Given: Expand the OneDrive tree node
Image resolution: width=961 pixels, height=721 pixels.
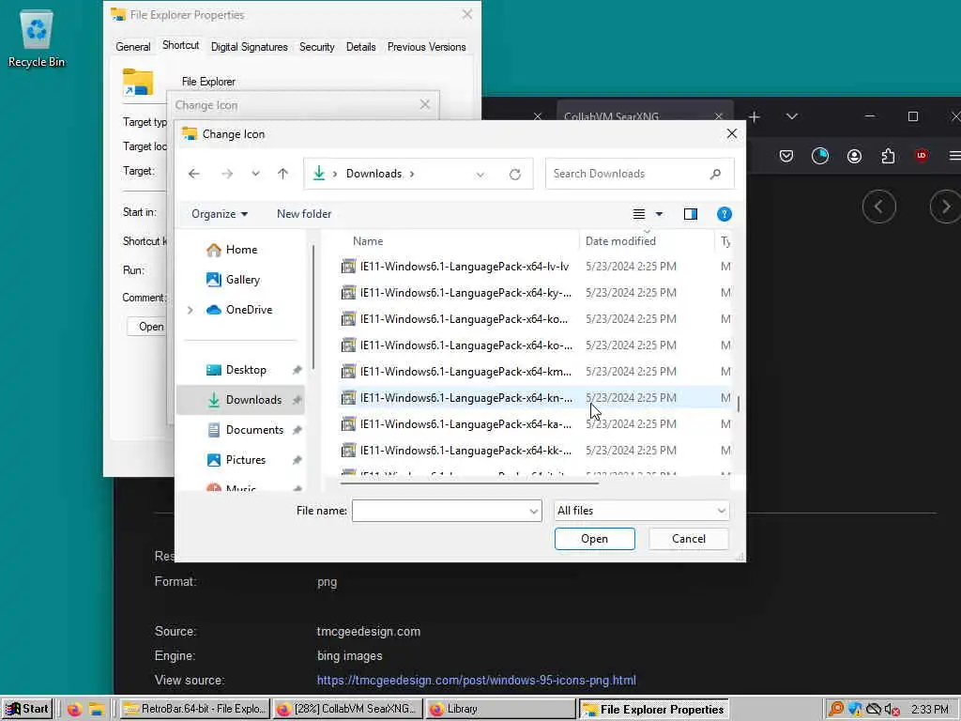Looking at the screenshot, I should coord(191,310).
